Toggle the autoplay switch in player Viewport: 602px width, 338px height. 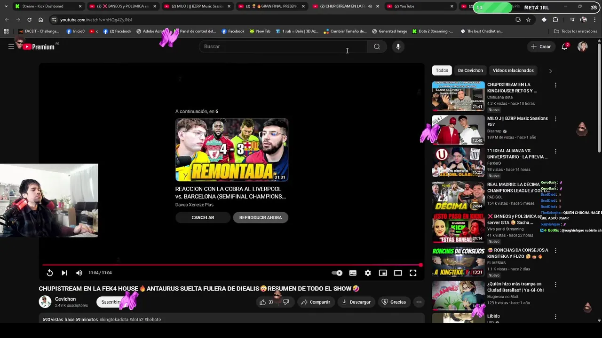click(337, 273)
